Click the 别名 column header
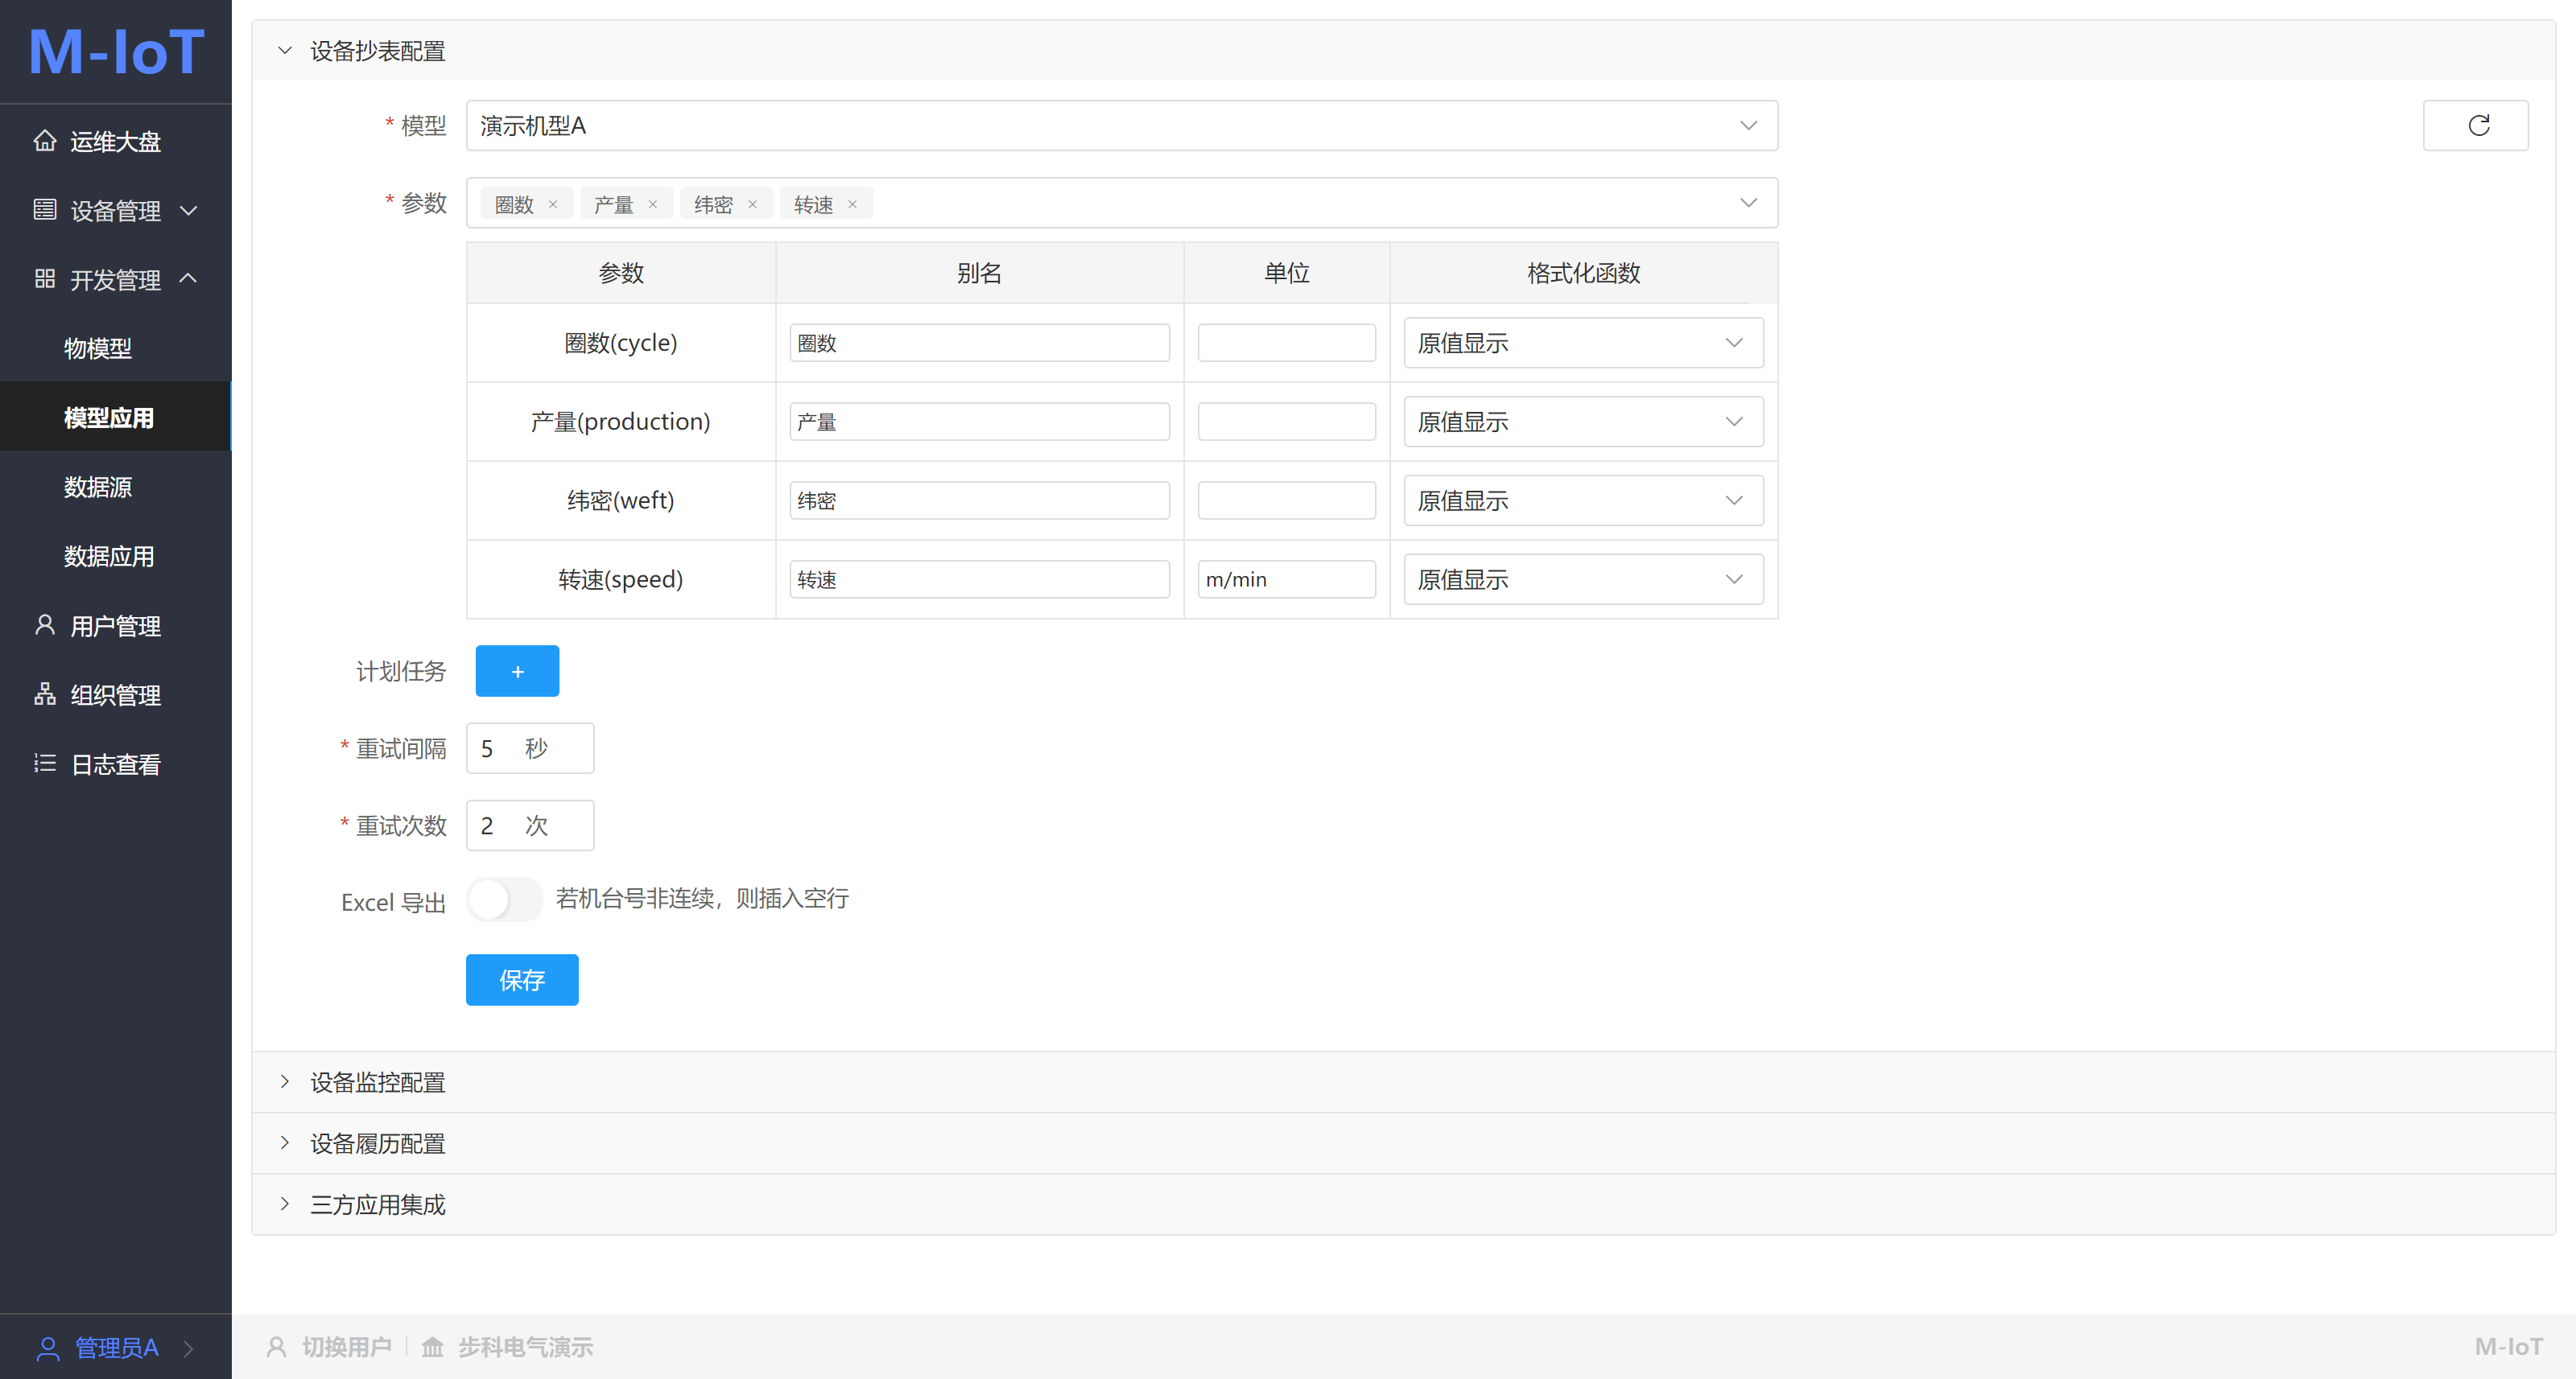This screenshot has height=1379, width=2576. [x=979, y=273]
